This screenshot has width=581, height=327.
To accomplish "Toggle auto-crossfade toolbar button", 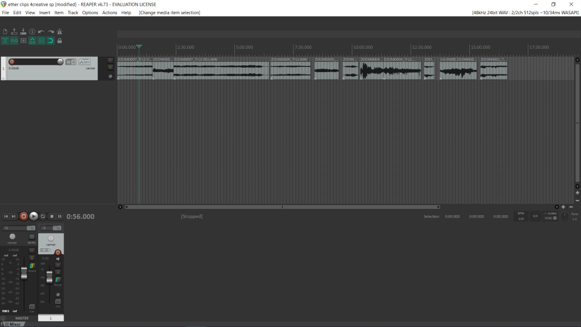I will coord(5,41).
